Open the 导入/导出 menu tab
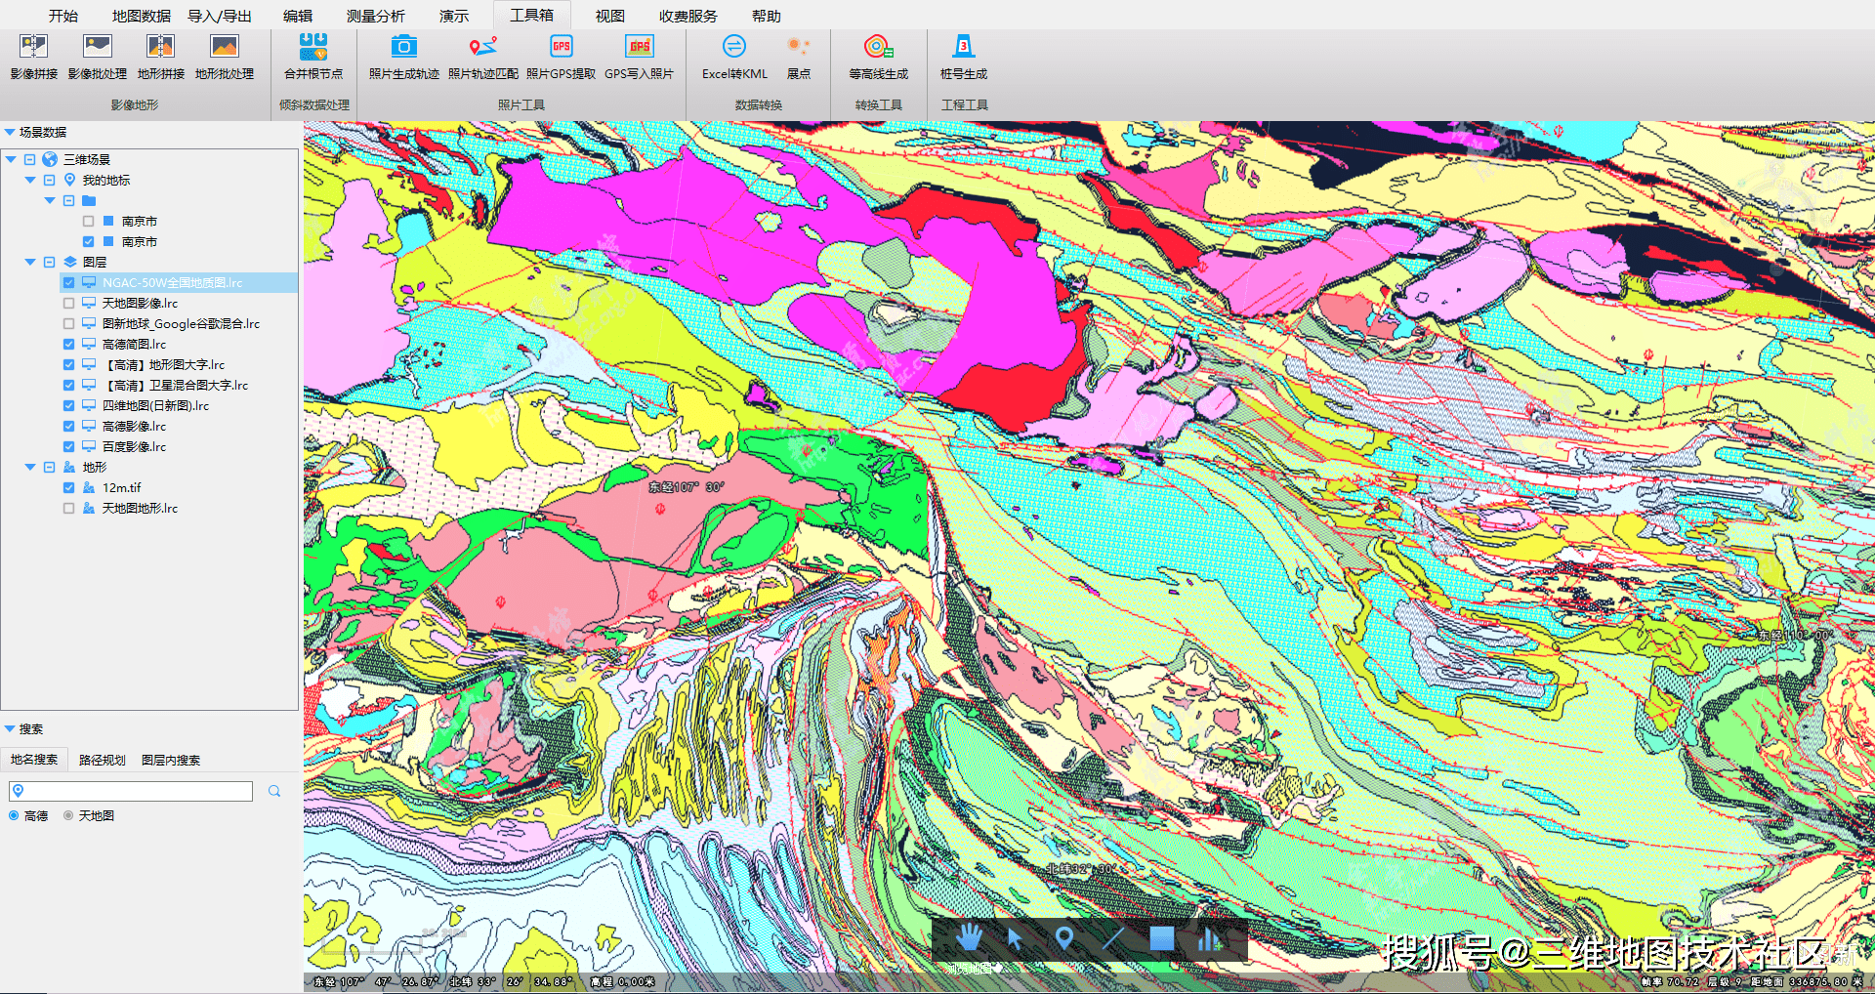Image resolution: width=1875 pixels, height=994 pixels. [x=220, y=16]
